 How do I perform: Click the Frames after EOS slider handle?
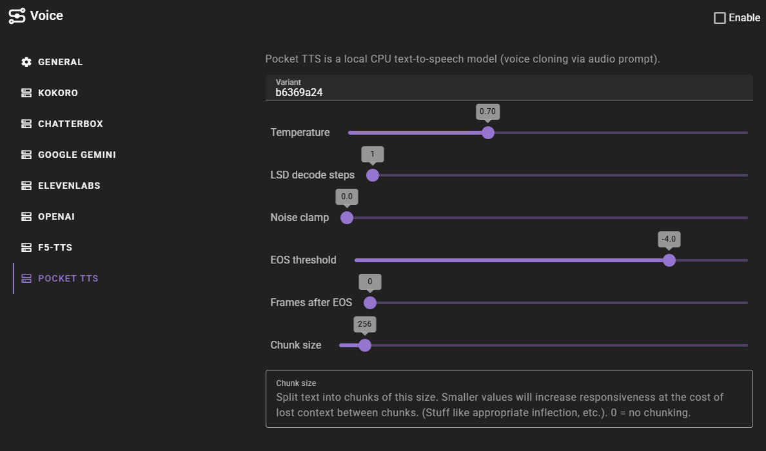(x=370, y=303)
